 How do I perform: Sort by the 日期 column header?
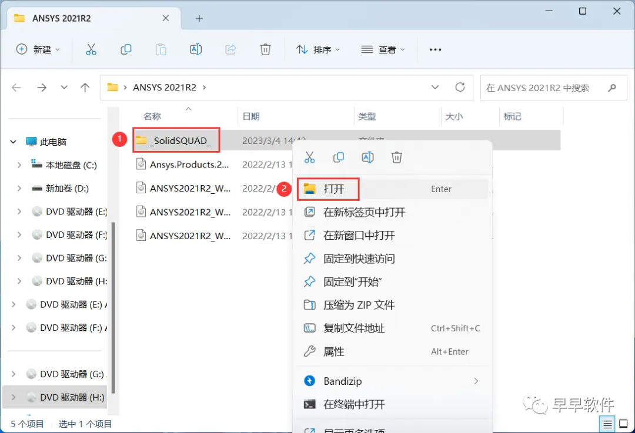[x=251, y=116]
